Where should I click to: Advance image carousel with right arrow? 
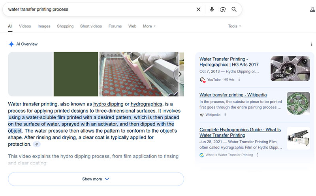pos(180,74)
